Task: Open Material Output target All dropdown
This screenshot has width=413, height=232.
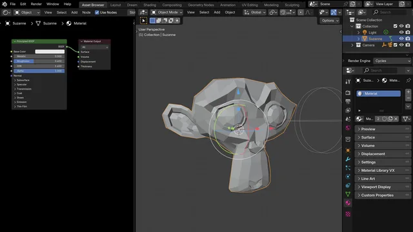Action: (x=95, y=47)
